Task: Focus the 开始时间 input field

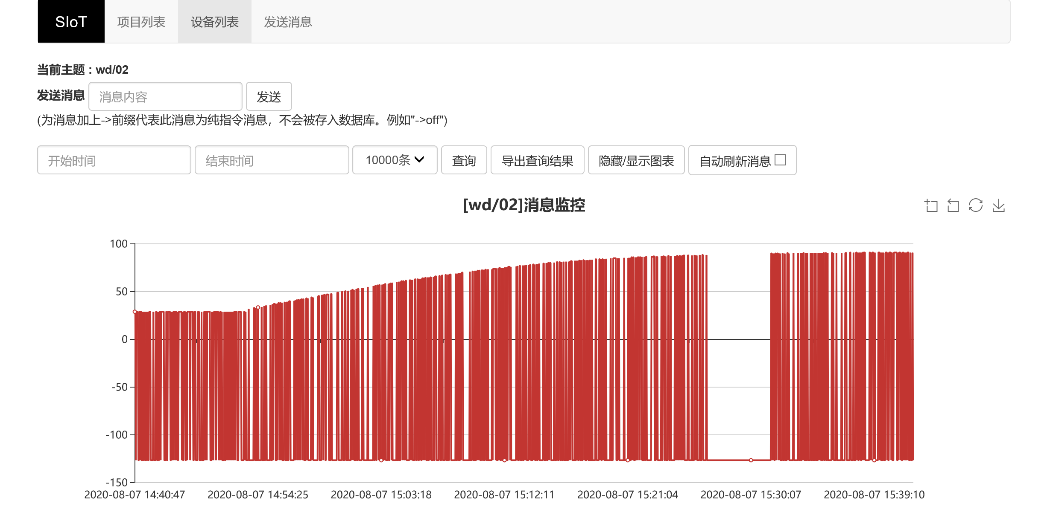Action: coord(114,160)
